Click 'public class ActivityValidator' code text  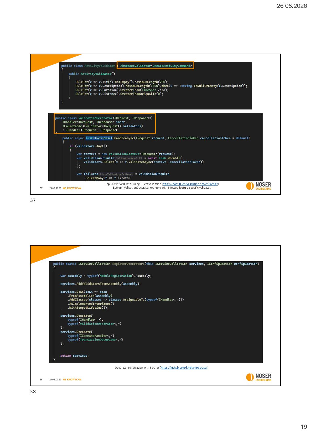tap(88, 66)
